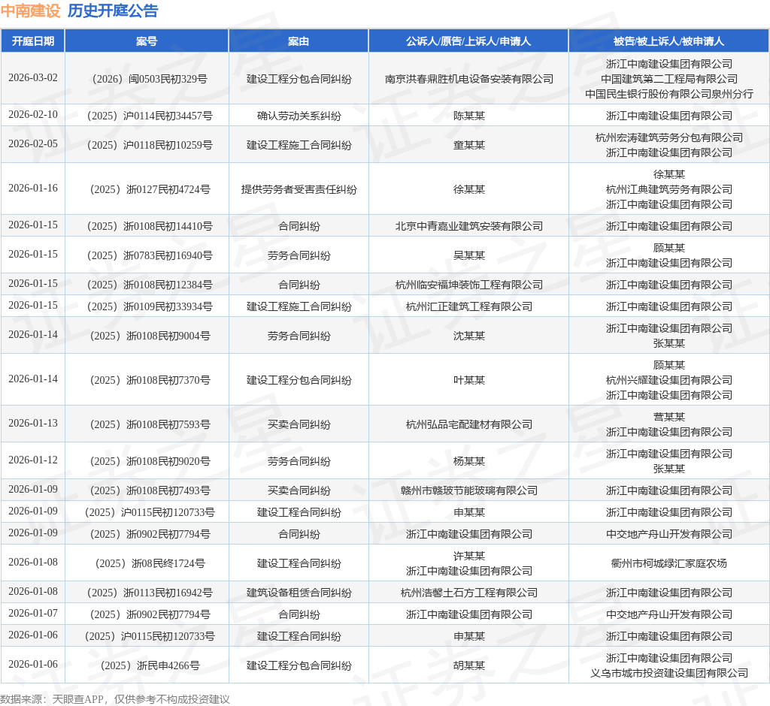Click defendant 衢州市柯城绿汇家庭农场
The image size is (770, 706).
(669, 563)
